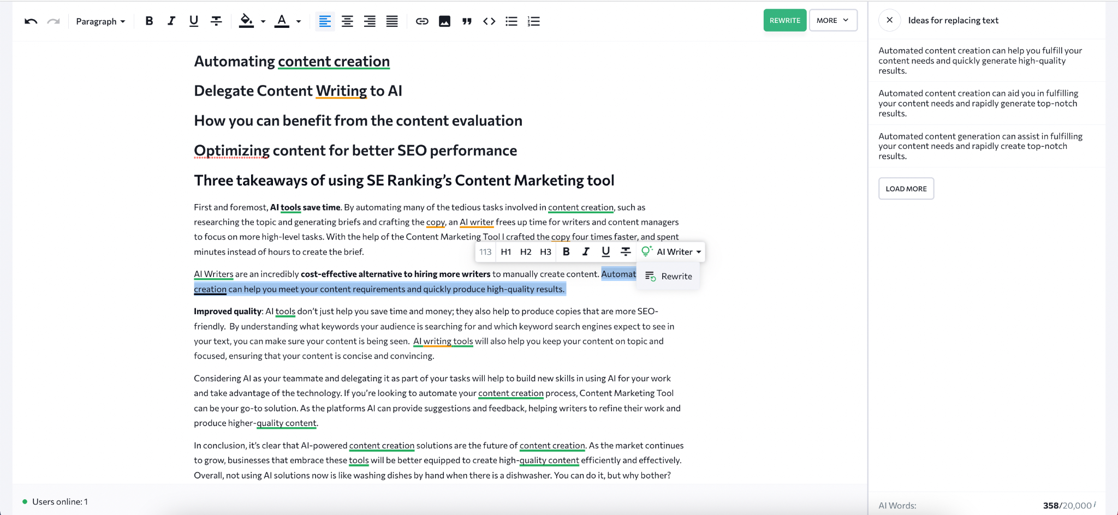Toggle bold in the main toolbar
The image size is (1118, 515).
coord(149,21)
